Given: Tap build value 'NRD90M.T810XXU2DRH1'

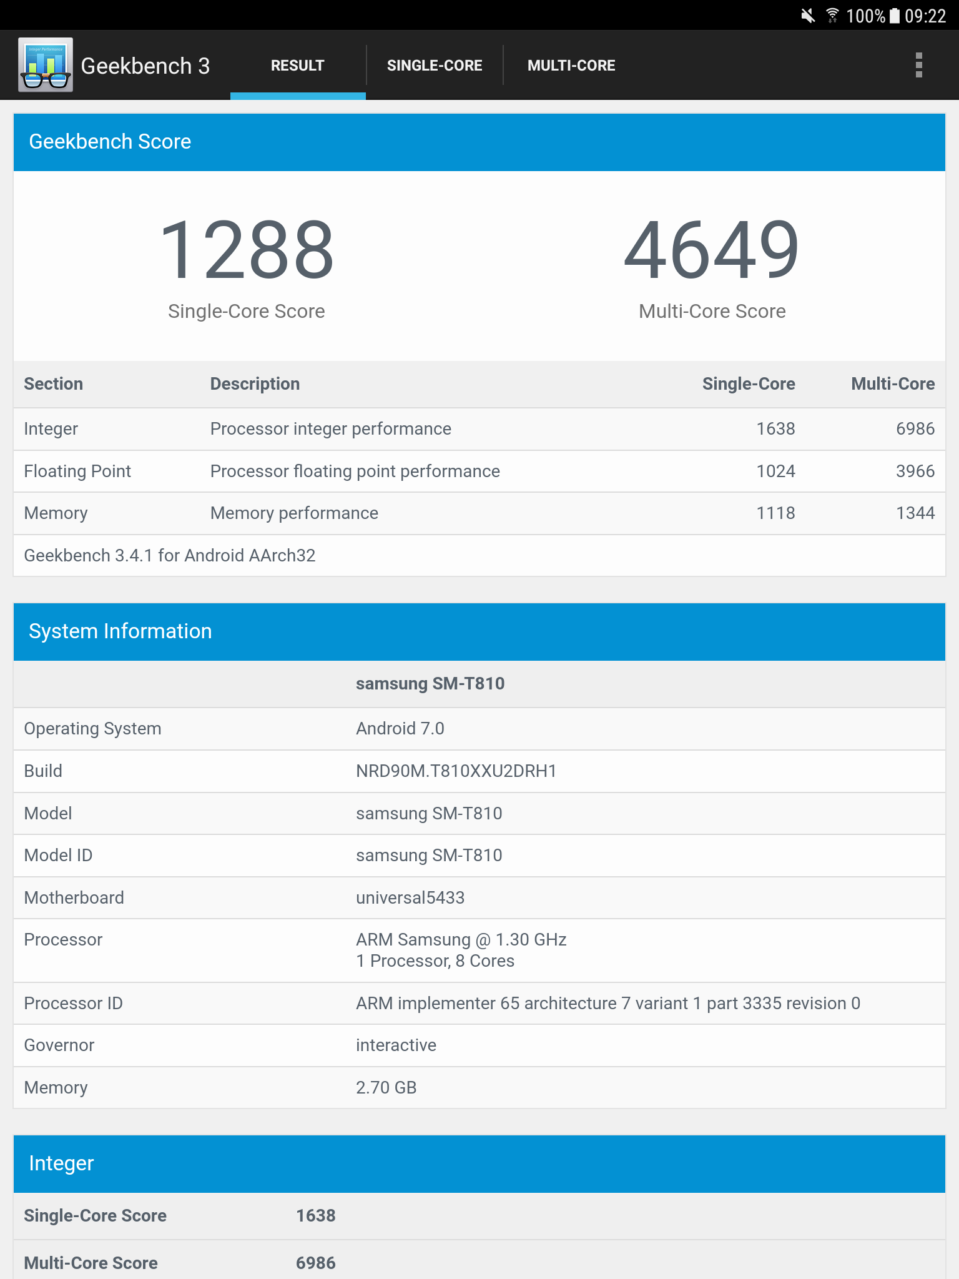Looking at the screenshot, I should click(x=456, y=771).
